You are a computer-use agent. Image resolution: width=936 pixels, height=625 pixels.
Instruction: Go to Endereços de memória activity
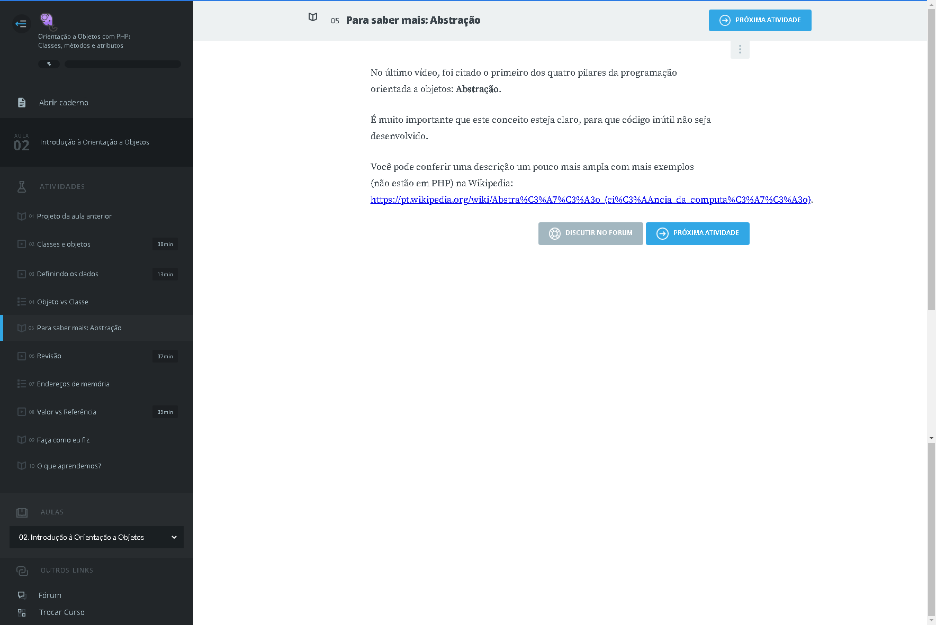[73, 384]
